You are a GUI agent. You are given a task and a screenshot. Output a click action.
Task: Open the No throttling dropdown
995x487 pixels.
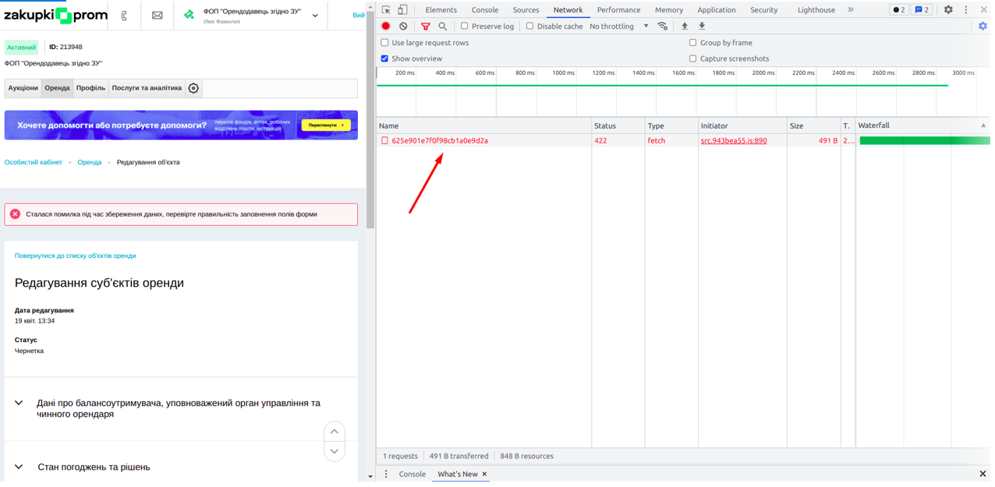(619, 26)
